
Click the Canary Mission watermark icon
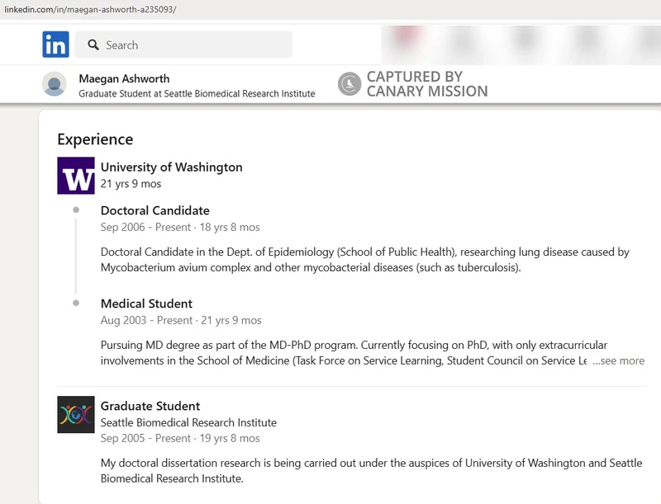pyautogui.click(x=350, y=83)
